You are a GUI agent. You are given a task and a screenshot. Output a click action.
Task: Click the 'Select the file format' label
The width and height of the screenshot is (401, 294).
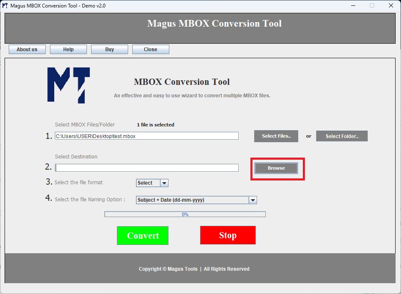[x=79, y=182]
